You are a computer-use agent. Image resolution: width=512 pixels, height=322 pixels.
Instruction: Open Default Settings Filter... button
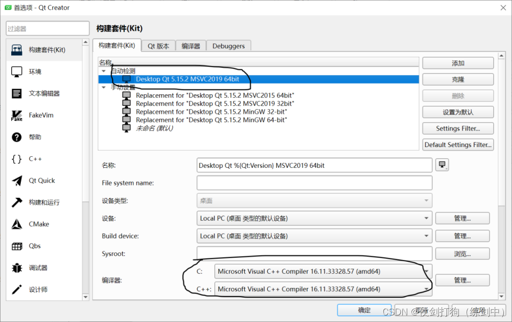tap(458, 145)
